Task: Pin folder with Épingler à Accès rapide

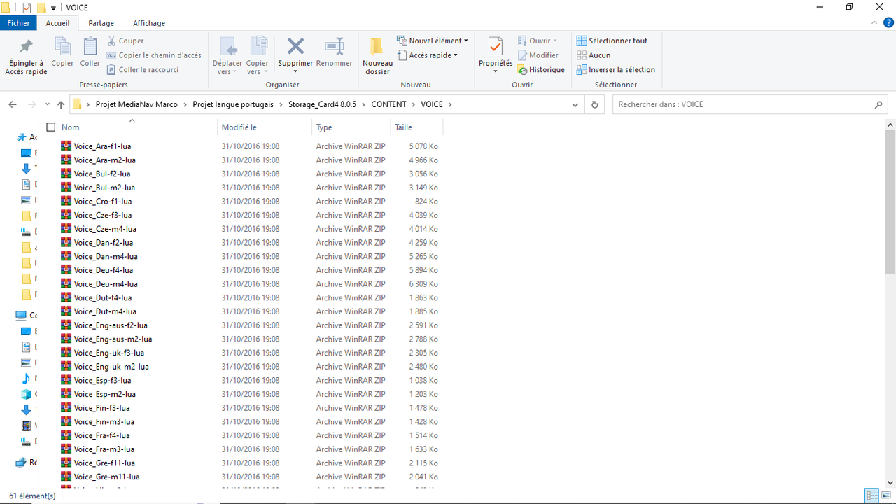Action: point(26,56)
